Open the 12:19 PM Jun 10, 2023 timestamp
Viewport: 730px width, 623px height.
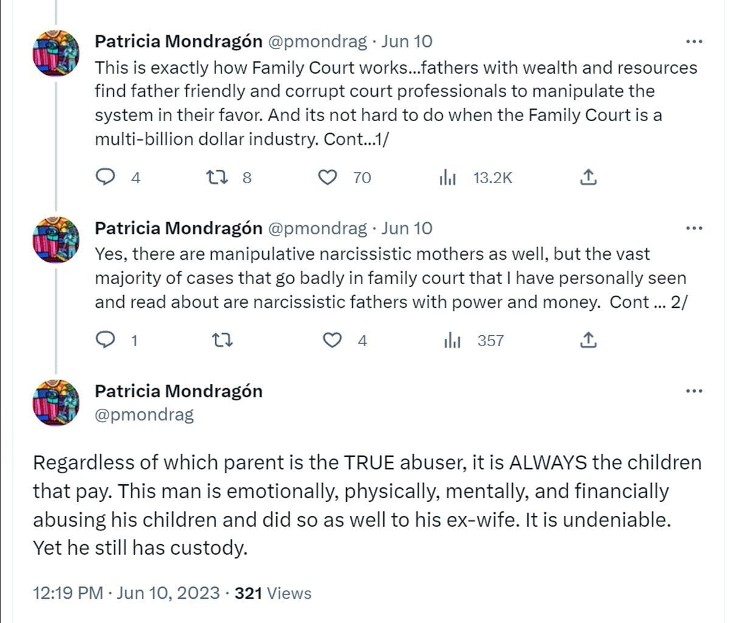pos(125,593)
